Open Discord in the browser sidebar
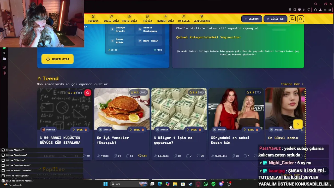The image size is (334, 188). pyautogui.click(x=4, y=59)
